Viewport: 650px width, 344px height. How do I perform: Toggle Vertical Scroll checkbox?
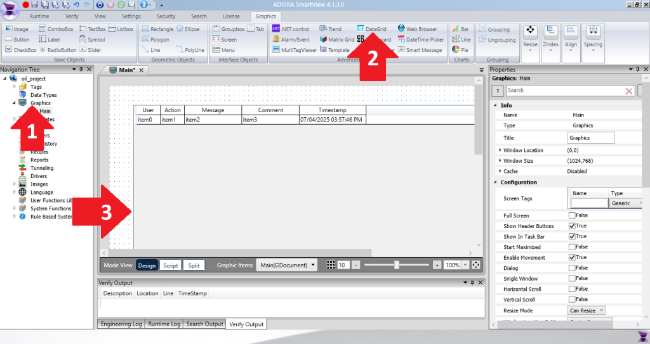[x=572, y=299]
